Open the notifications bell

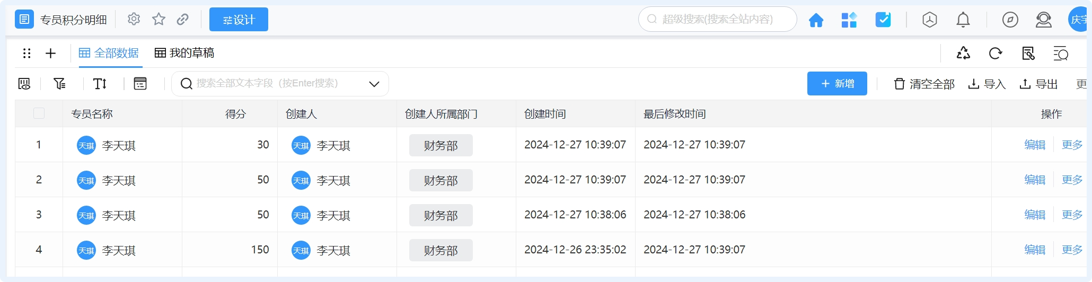(x=963, y=20)
